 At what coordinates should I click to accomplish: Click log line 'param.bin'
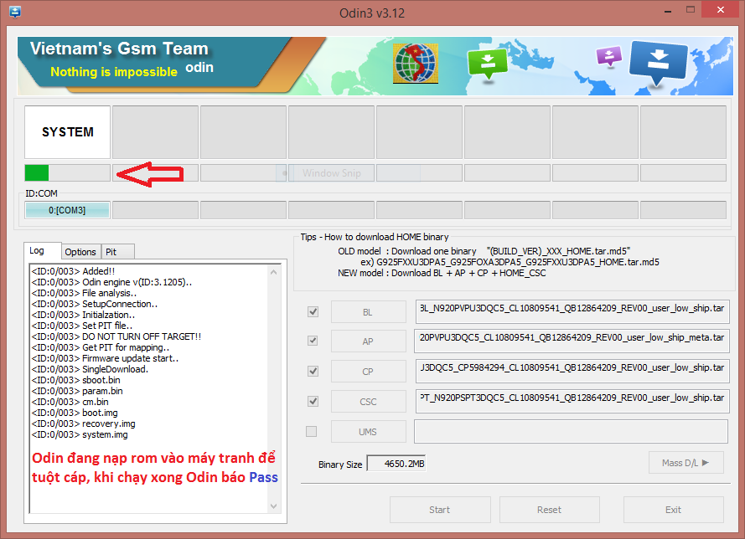point(77,391)
